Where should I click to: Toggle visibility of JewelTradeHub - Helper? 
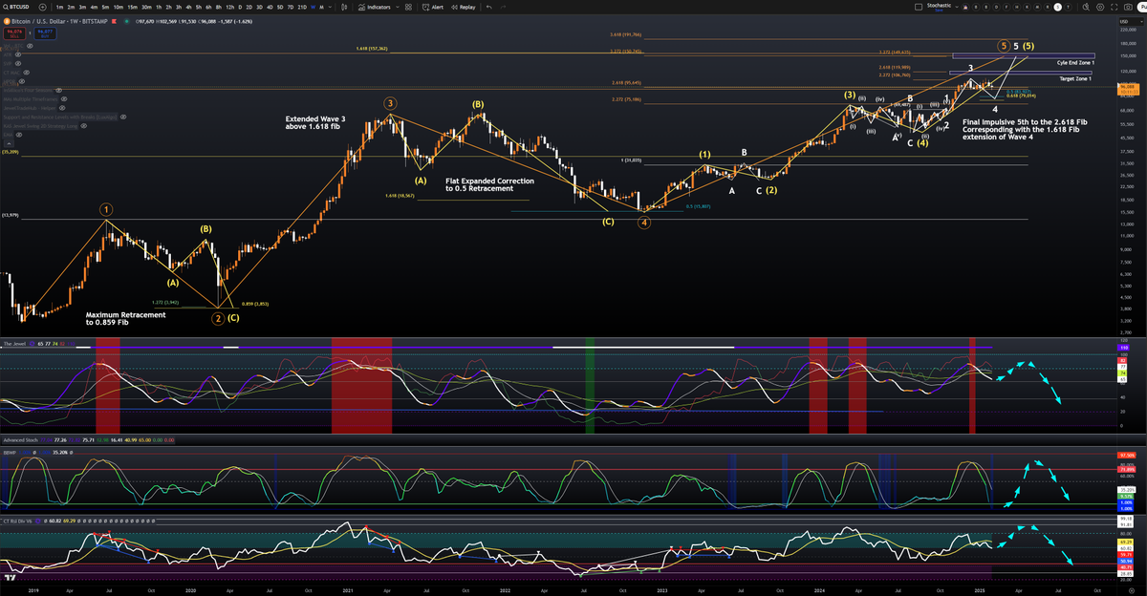pyautogui.click(x=62, y=108)
